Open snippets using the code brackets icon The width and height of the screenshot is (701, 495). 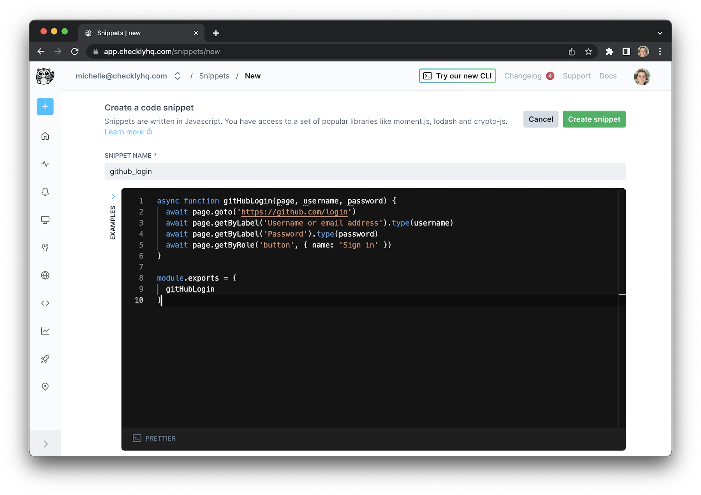pos(45,303)
